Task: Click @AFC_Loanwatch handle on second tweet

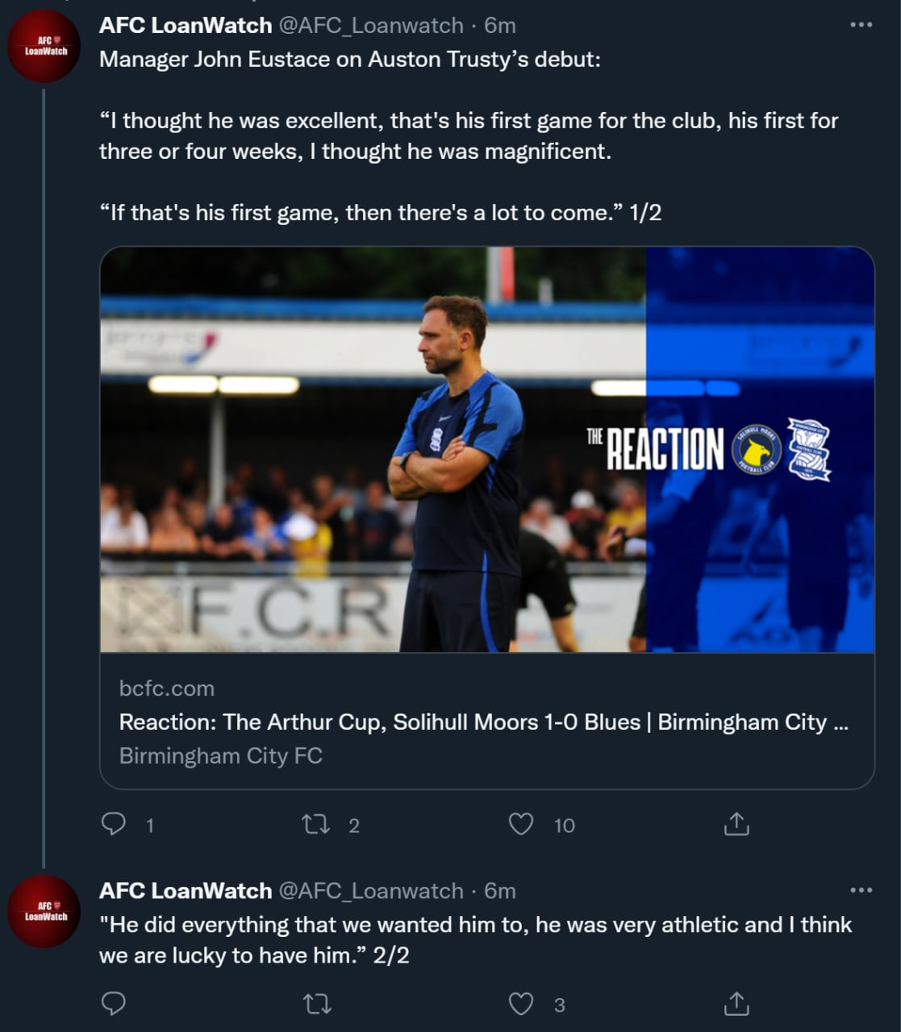Action: pyautogui.click(x=370, y=891)
